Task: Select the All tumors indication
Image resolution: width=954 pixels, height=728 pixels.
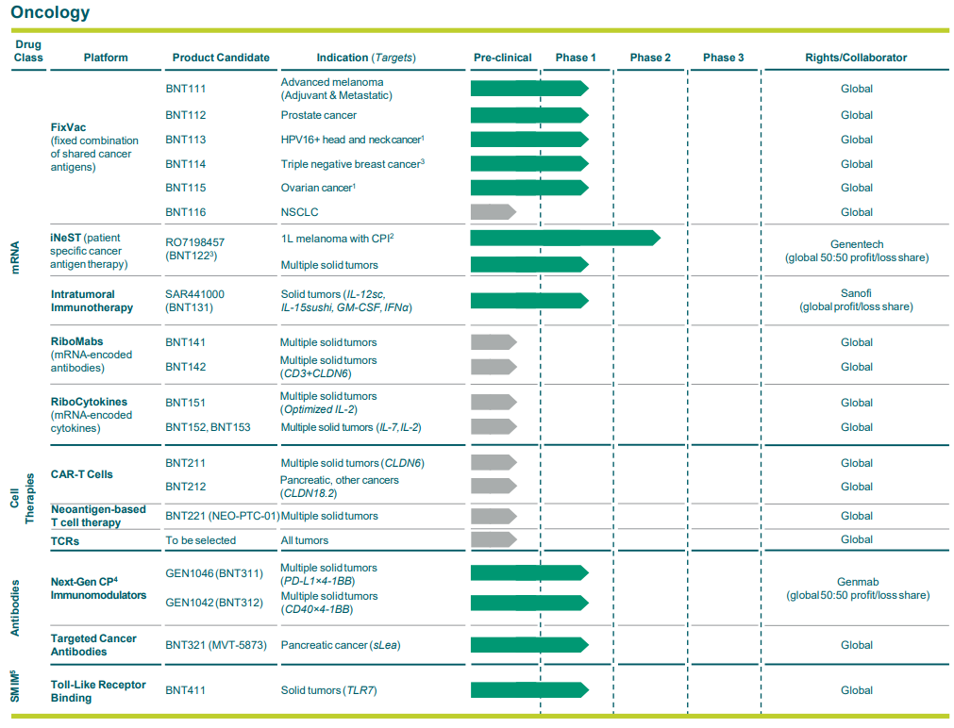Action: click(304, 540)
